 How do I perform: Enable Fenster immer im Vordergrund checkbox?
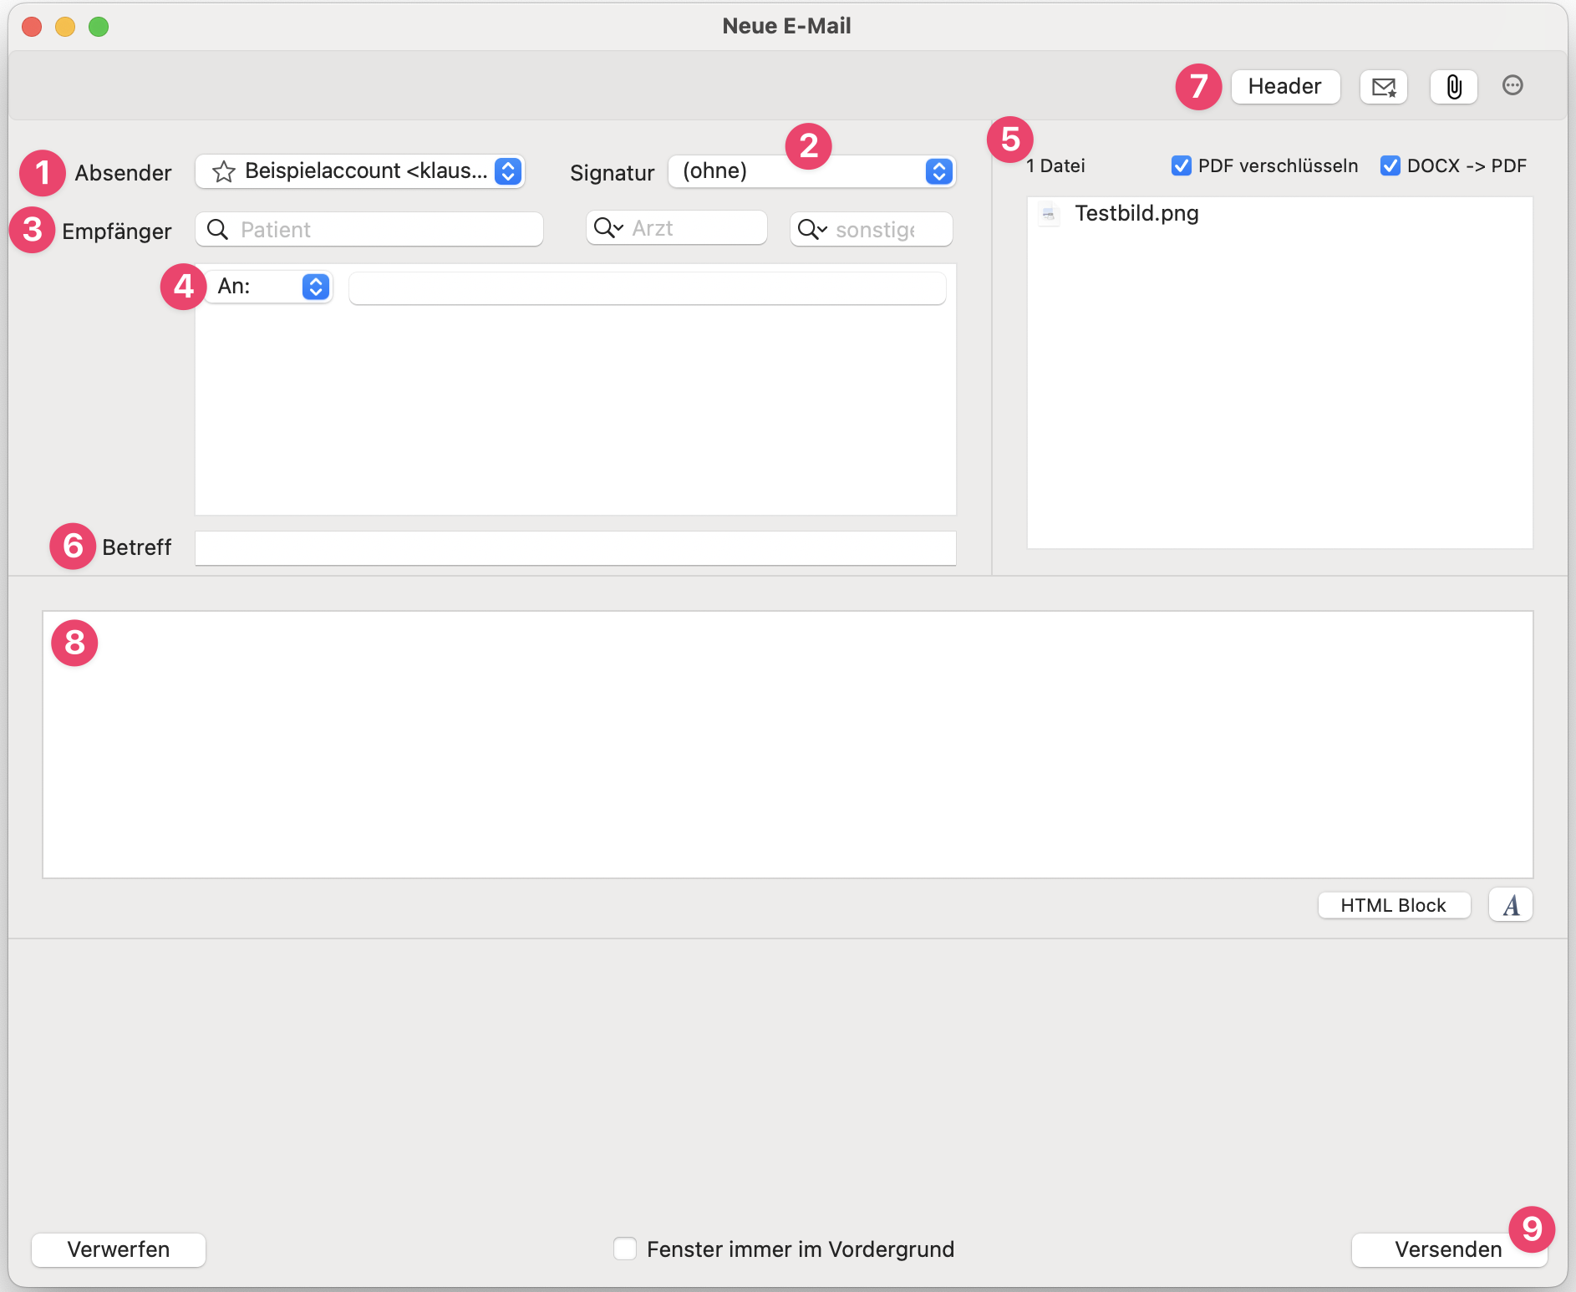click(625, 1249)
